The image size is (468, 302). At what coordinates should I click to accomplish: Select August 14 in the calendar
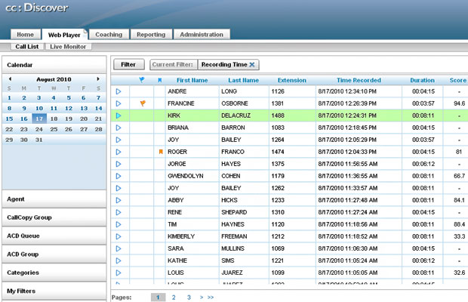tap(98, 108)
